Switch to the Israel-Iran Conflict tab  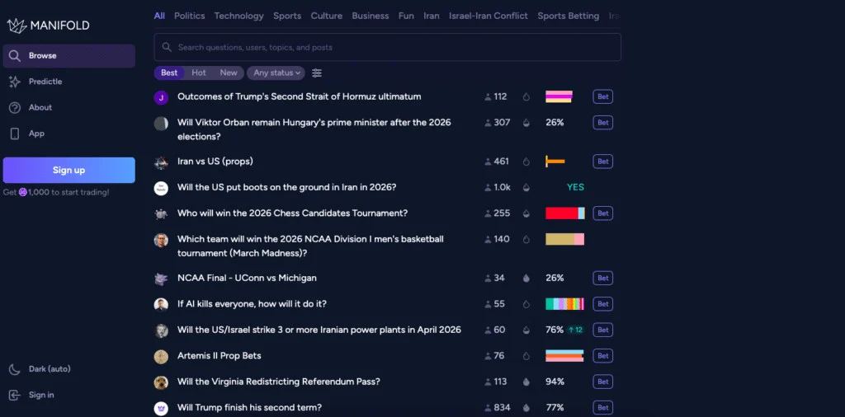(x=489, y=16)
